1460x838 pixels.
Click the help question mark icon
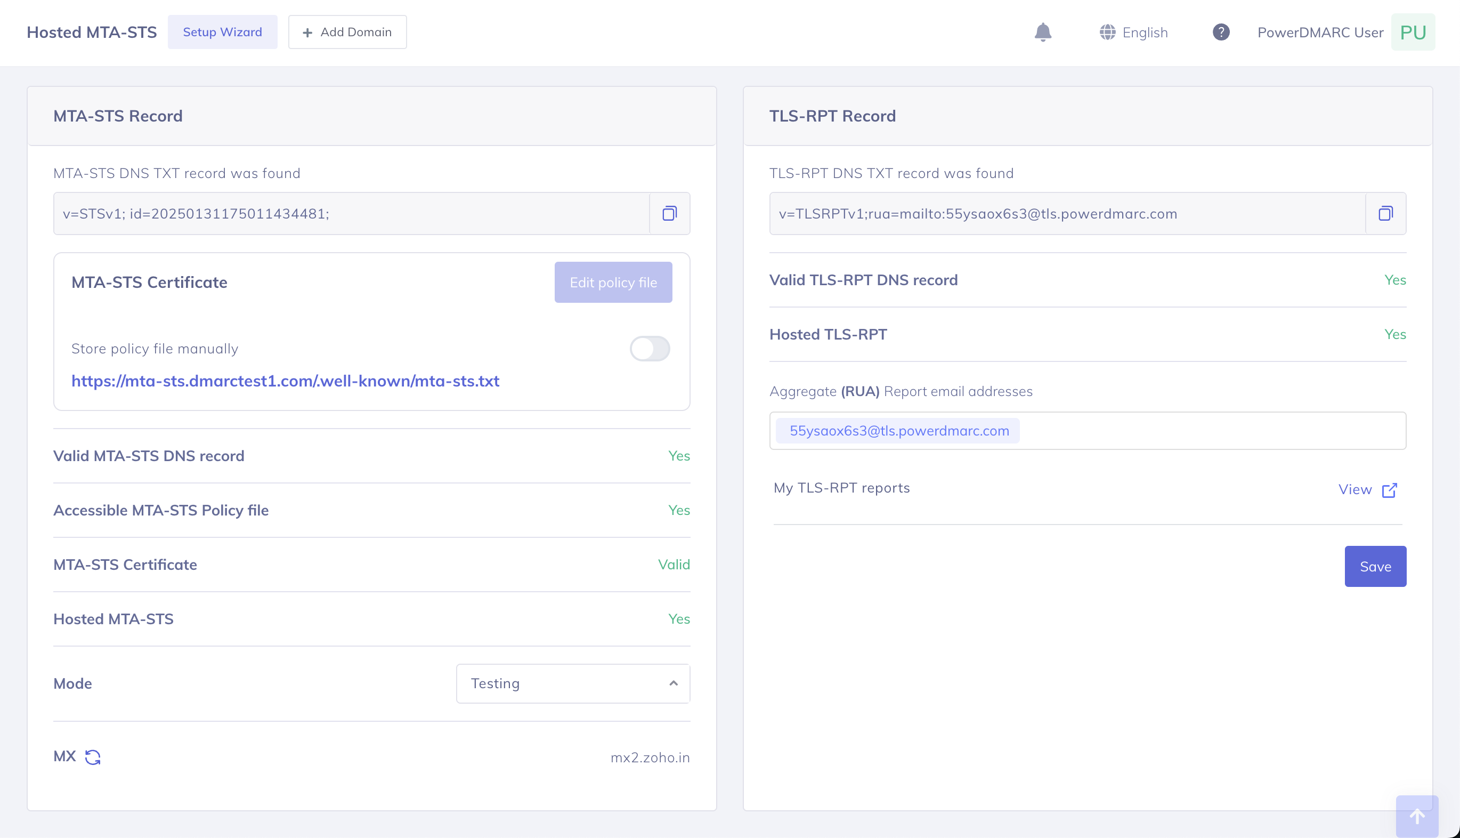pos(1221,32)
